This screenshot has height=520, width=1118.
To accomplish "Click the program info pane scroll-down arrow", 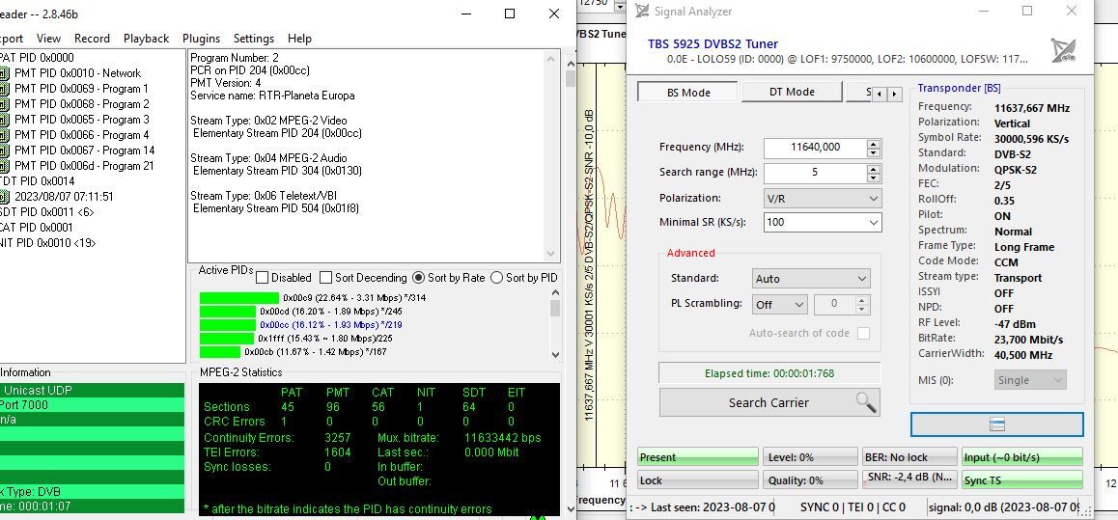I will pyautogui.click(x=550, y=255).
